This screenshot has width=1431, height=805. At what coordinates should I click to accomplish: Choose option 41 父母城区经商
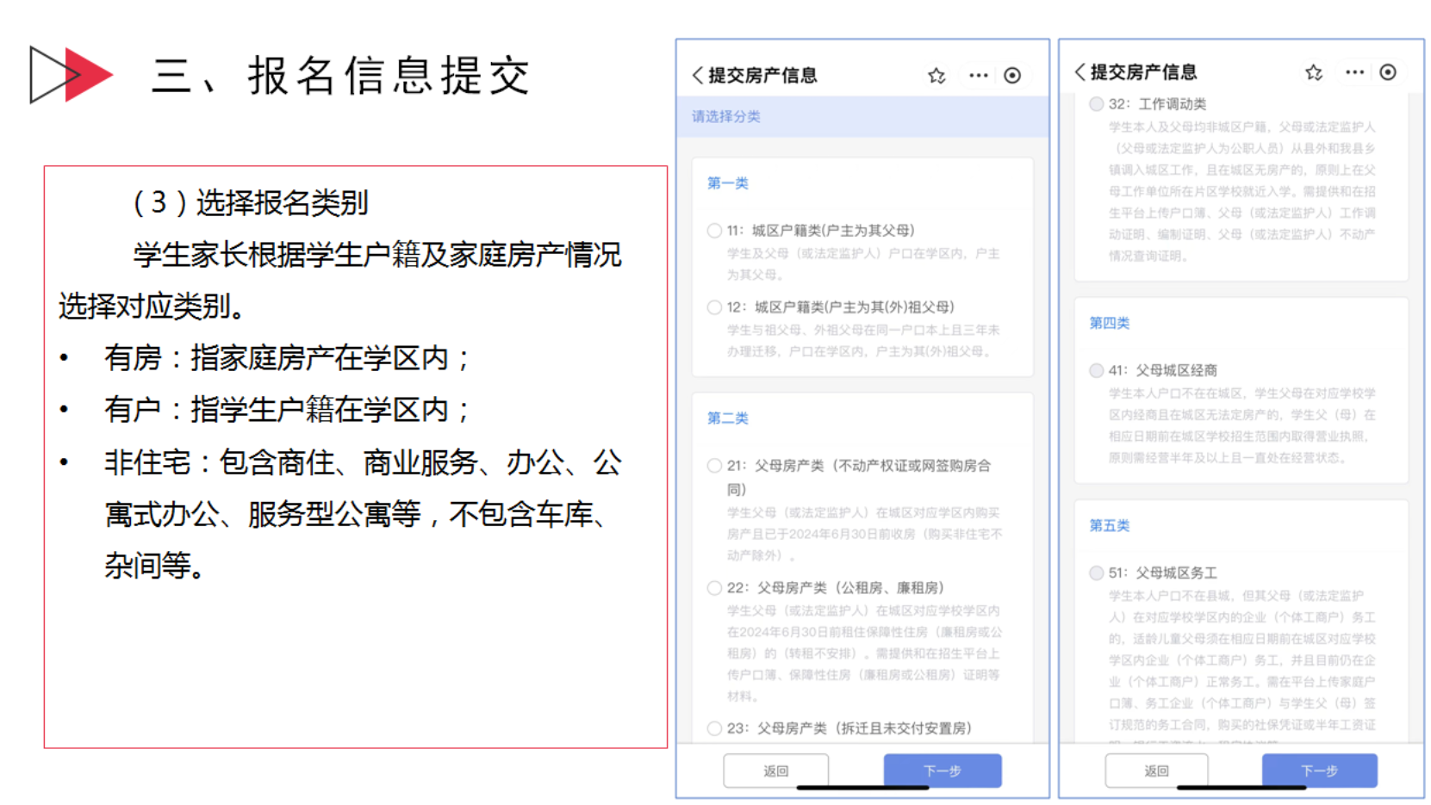1096,370
